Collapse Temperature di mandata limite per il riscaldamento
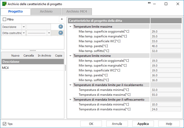The height and width of the screenshot is (128, 184). click(x=71, y=85)
